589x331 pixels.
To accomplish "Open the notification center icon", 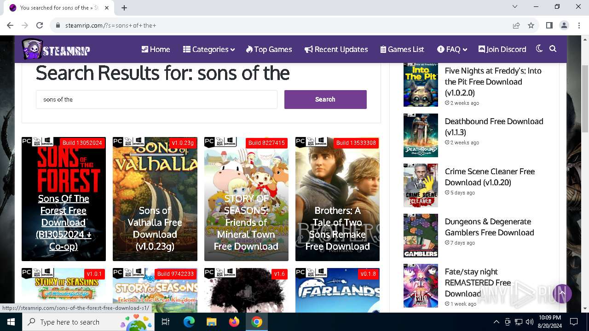I will (x=574, y=322).
